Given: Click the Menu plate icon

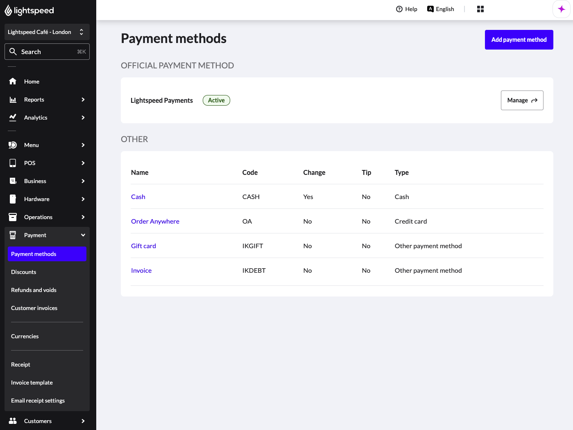Looking at the screenshot, I should [x=13, y=145].
